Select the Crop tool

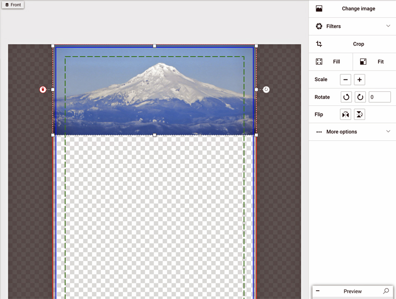[x=353, y=44]
